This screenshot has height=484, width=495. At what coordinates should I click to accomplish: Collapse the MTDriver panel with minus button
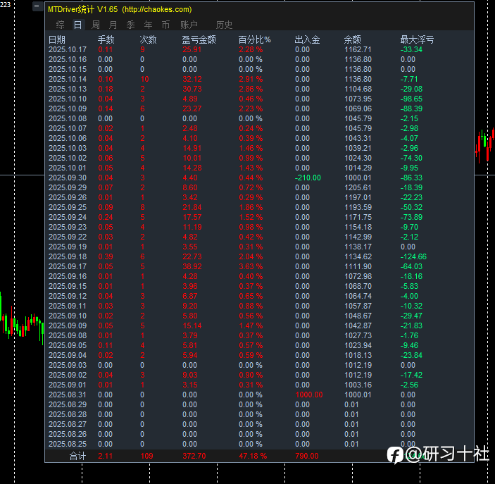(x=37, y=6)
